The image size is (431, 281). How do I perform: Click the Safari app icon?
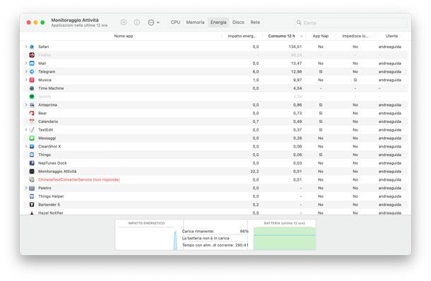point(32,47)
